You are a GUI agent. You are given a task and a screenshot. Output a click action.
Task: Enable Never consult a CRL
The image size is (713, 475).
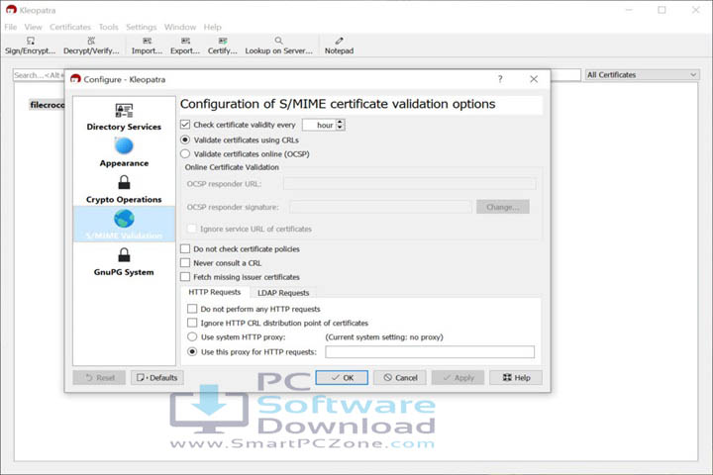click(x=185, y=263)
